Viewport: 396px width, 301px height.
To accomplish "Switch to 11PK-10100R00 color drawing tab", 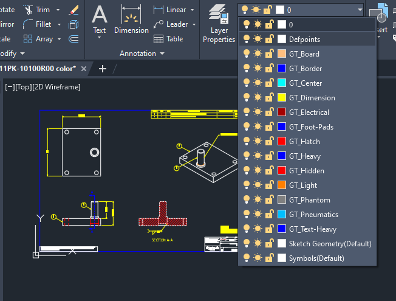I will coord(38,69).
